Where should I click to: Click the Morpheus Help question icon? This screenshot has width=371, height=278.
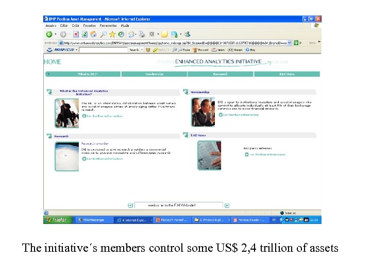click(x=250, y=50)
